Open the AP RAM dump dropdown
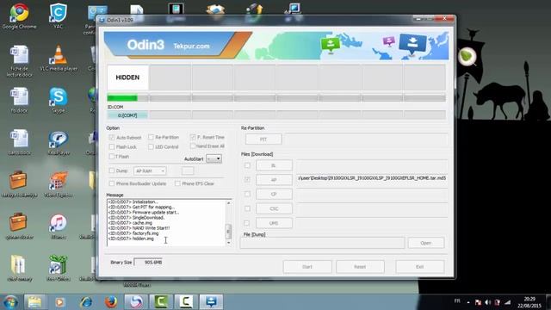The height and width of the screenshot is (310, 551). [150, 170]
